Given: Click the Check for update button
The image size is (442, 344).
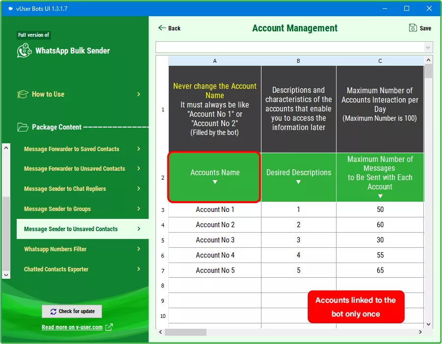Looking at the screenshot, I should [x=72, y=311].
